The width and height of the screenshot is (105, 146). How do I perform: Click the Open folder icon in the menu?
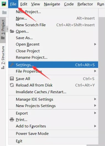pyautogui.click(x=12, y=31)
